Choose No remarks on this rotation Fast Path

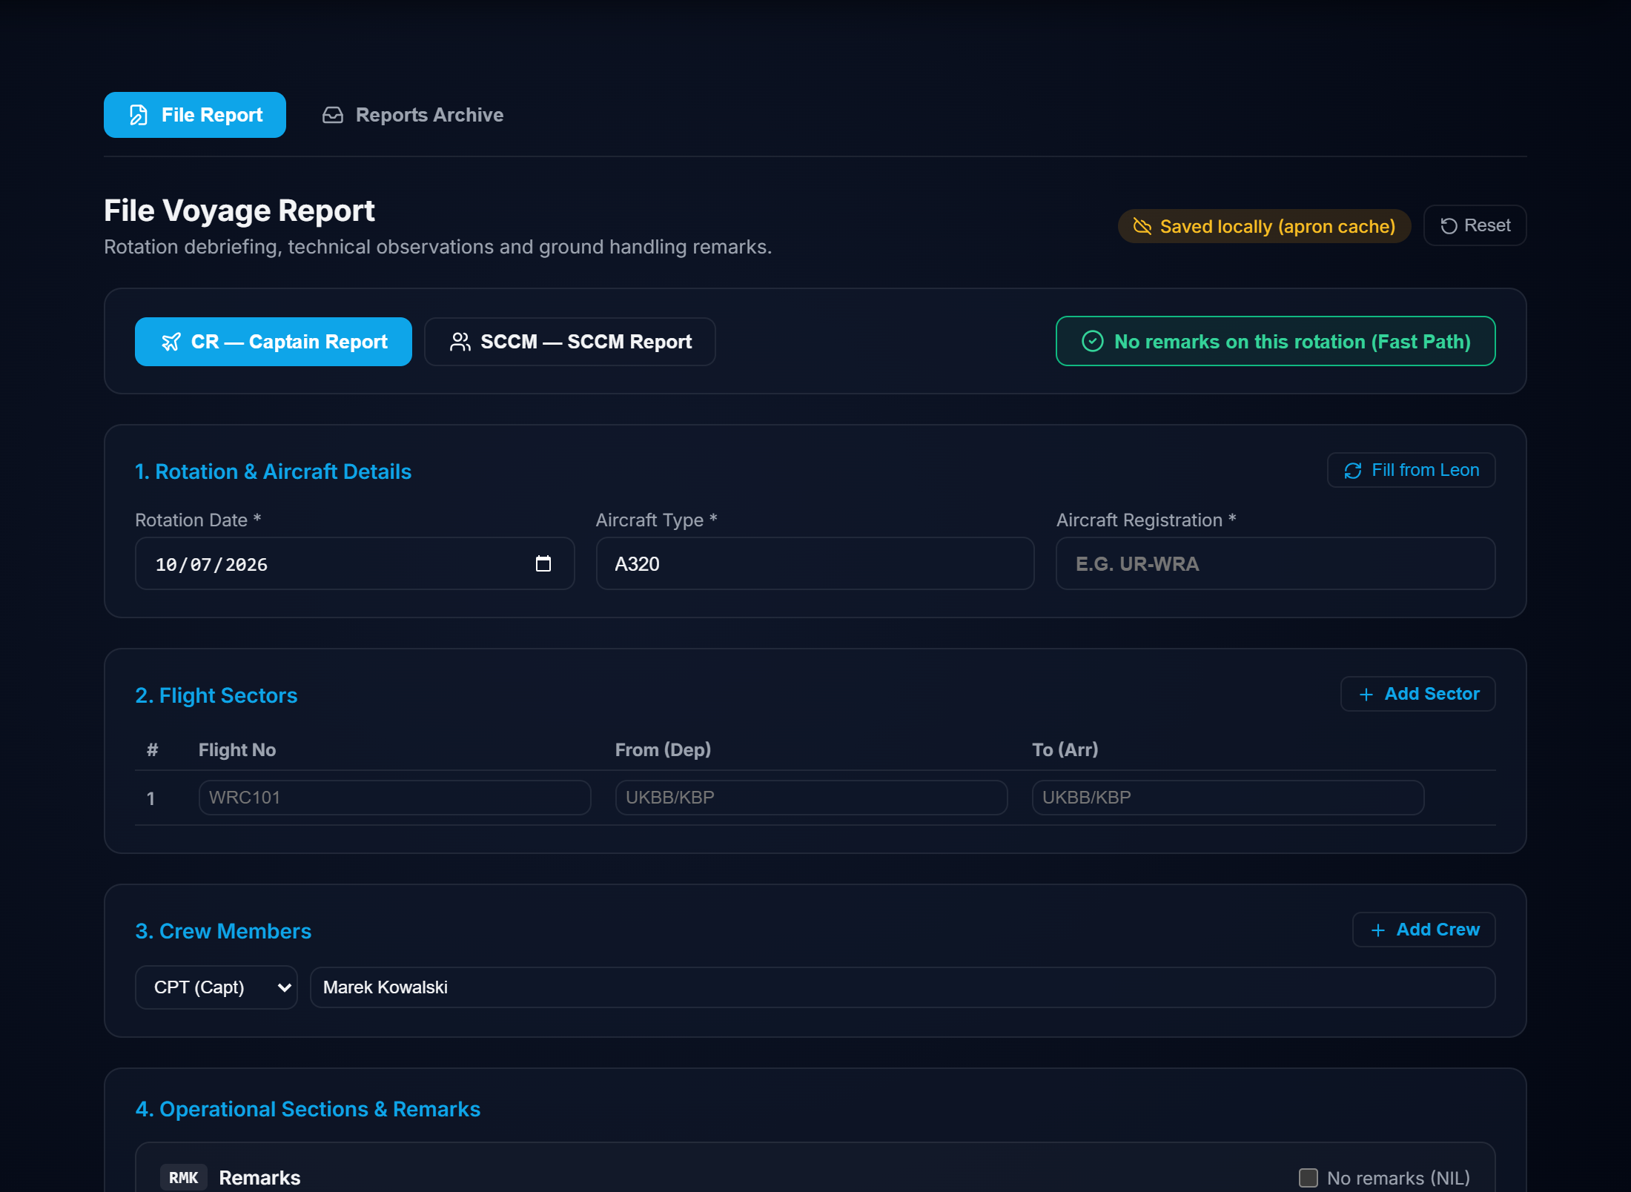coord(1275,341)
